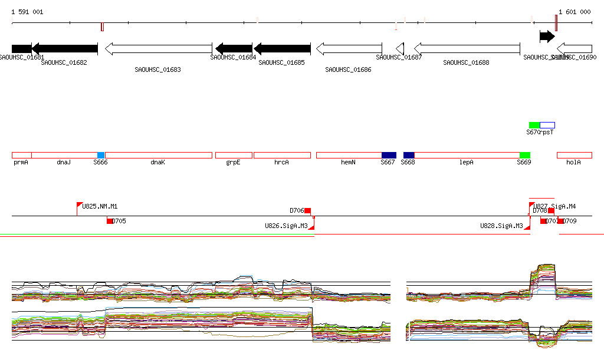This screenshot has width=604, height=360.
Task: Click the start coordinate label 1 591 001
Action: (x=27, y=12)
